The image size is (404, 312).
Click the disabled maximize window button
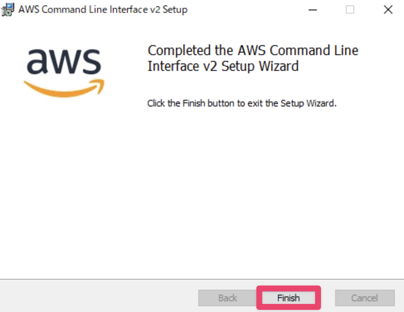[x=350, y=10]
